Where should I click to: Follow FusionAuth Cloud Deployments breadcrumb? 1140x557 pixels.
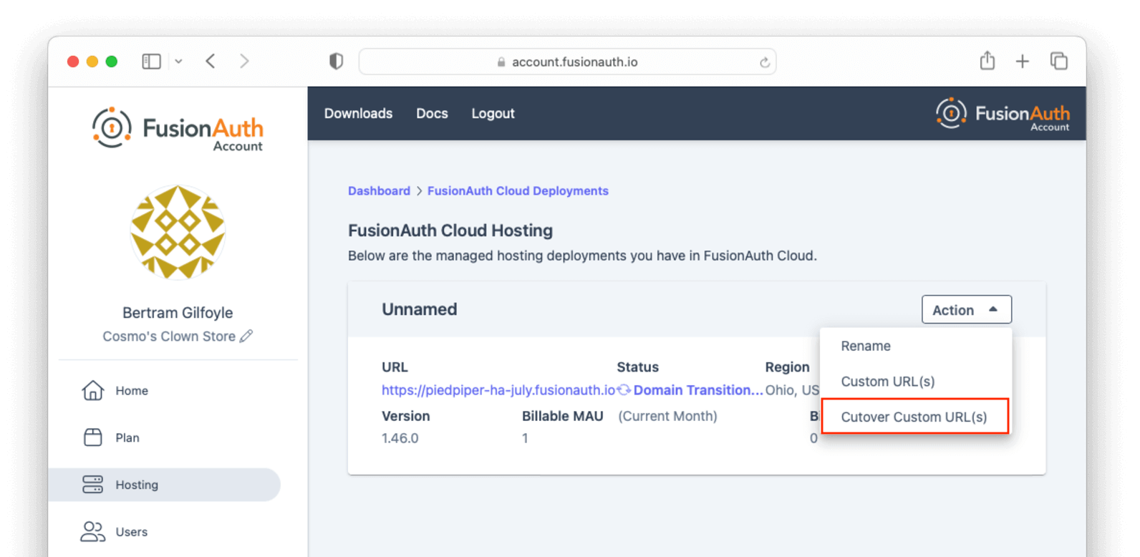[518, 190]
